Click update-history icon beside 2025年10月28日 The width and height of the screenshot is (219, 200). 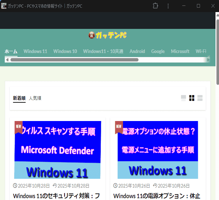click(x=55, y=186)
